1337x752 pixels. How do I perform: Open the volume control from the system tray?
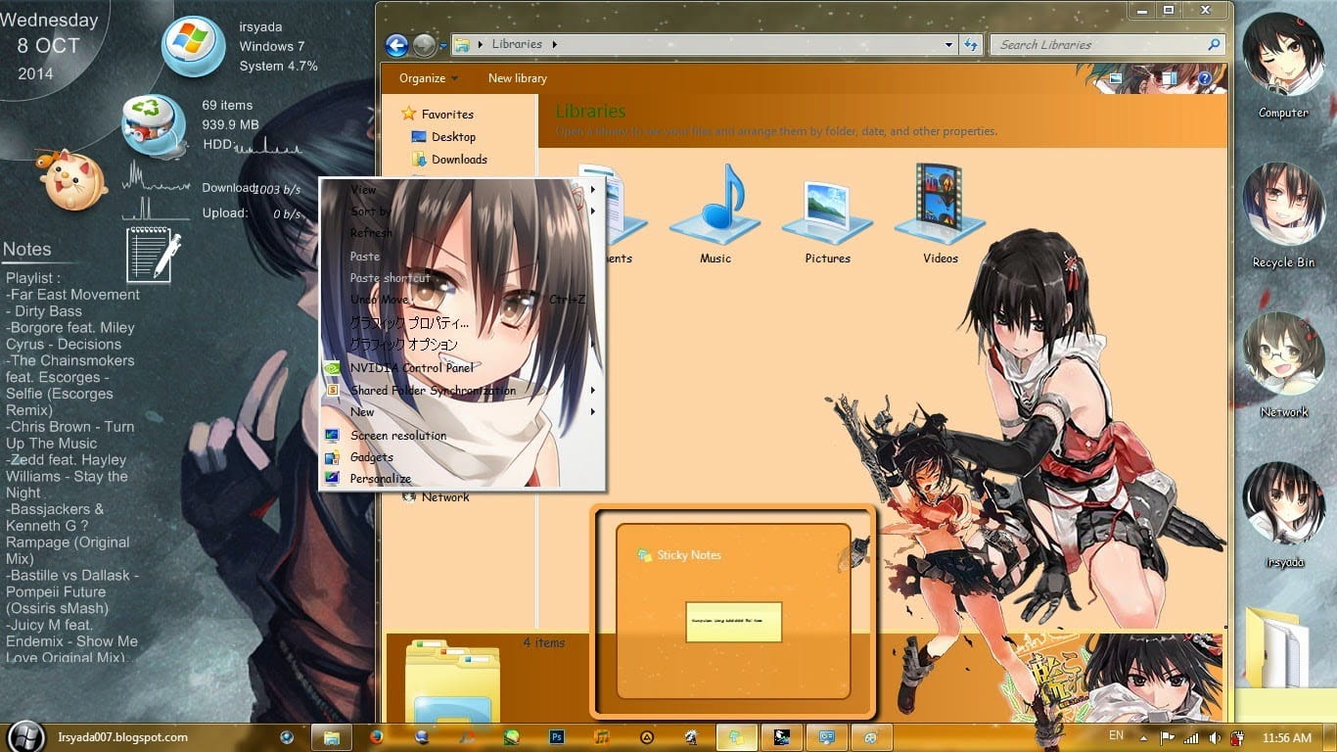pyautogui.click(x=1214, y=737)
